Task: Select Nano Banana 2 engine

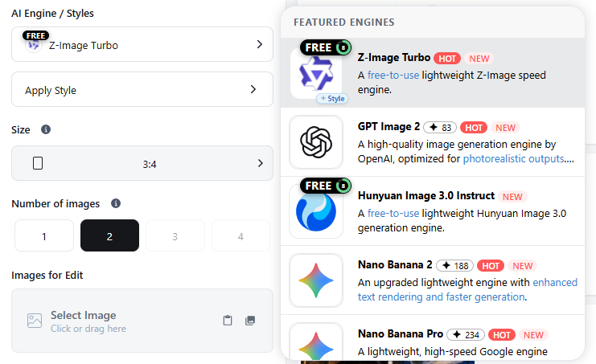Action: click(433, 280)
